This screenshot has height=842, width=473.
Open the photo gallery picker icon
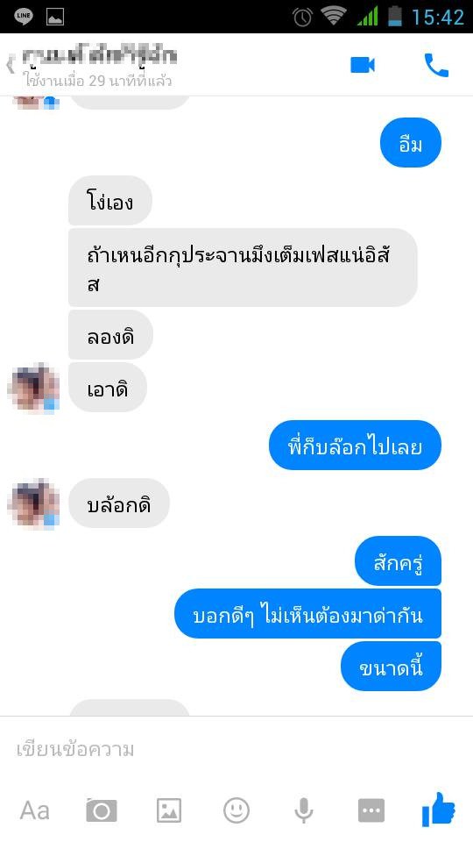(169, 810)
